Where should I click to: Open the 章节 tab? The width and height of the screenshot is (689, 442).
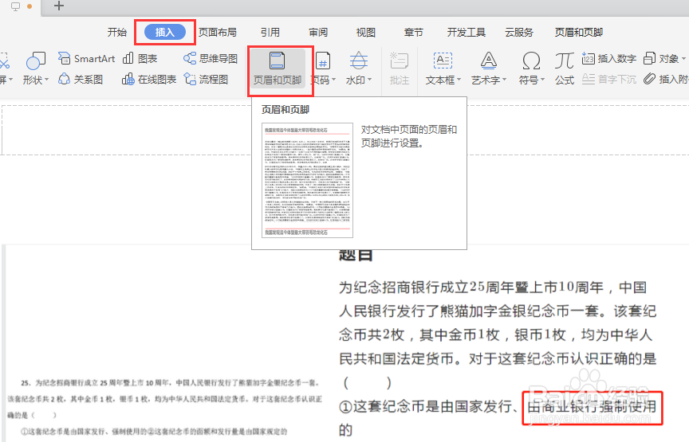click(x=414, y=33)
